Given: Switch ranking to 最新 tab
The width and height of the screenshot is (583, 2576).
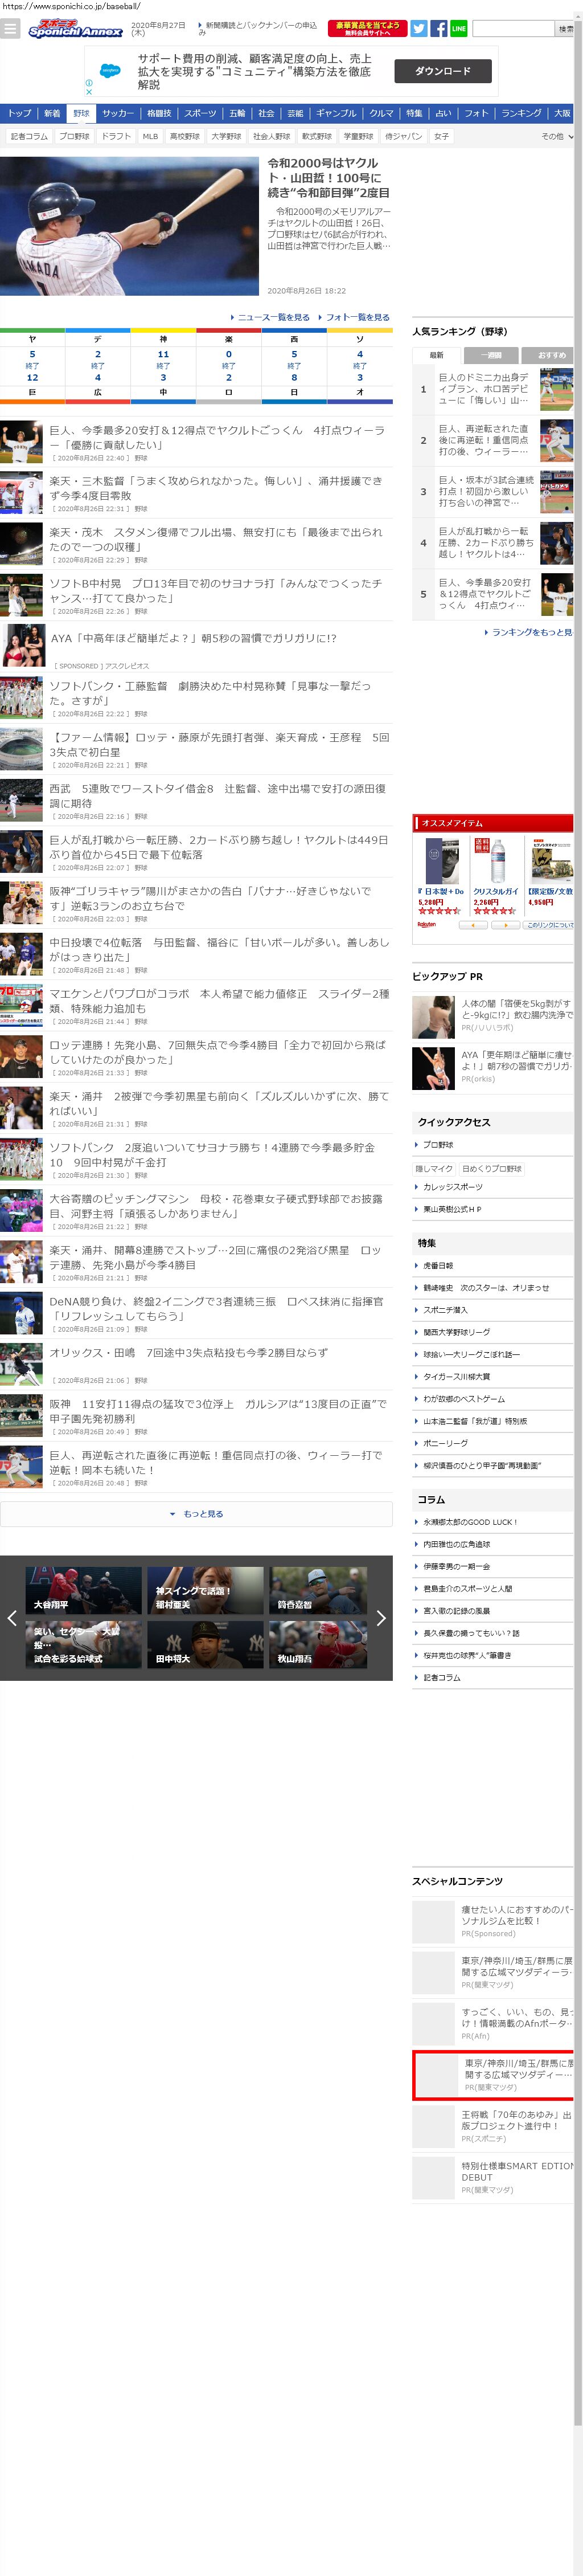Looking at the screenshot, I should pyautogui.click(x=437, y=355).
